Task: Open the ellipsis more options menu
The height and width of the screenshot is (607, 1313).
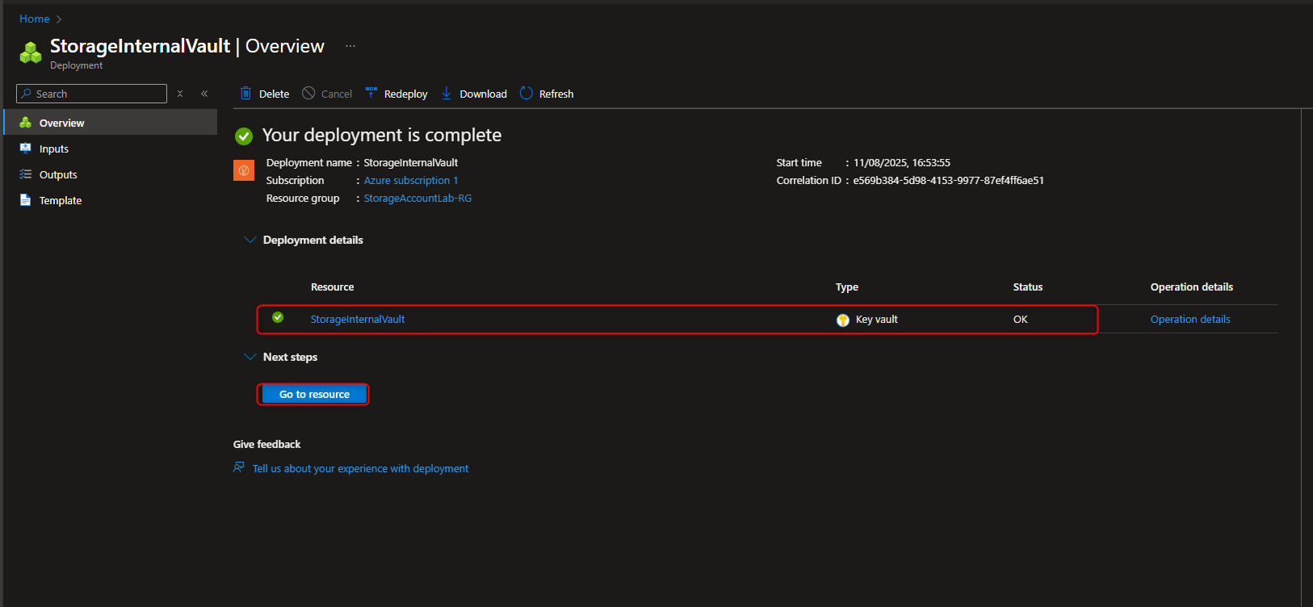Action: coord(350,46)
